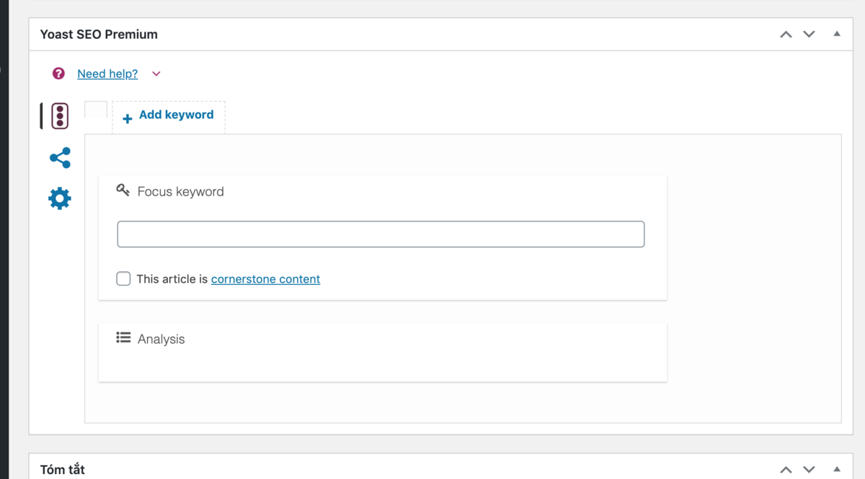Click the list icon beside Analysis
865x479 pixels.
123,338
